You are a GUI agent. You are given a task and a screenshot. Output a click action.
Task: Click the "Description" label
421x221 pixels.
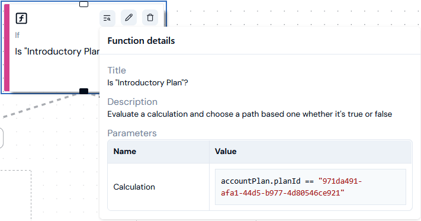pos(133,102)
